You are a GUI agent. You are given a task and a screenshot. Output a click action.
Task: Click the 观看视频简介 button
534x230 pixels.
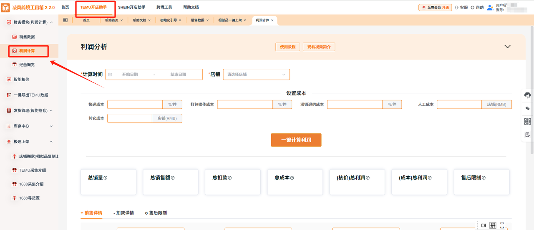coord(319,47)
